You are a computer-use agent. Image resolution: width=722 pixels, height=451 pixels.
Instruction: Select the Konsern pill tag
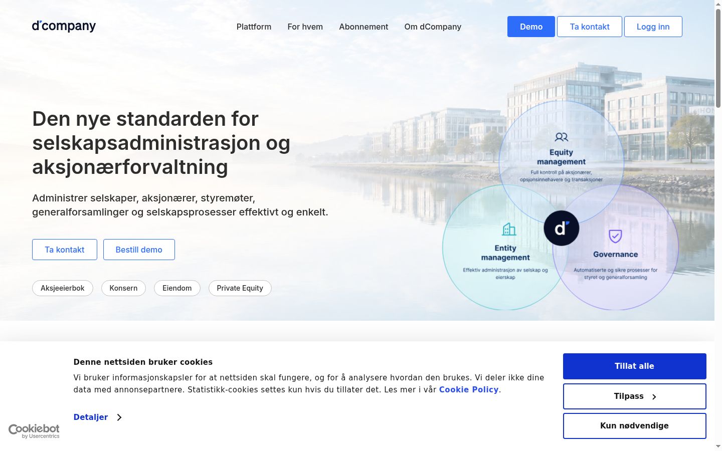[x=123, y=288]
